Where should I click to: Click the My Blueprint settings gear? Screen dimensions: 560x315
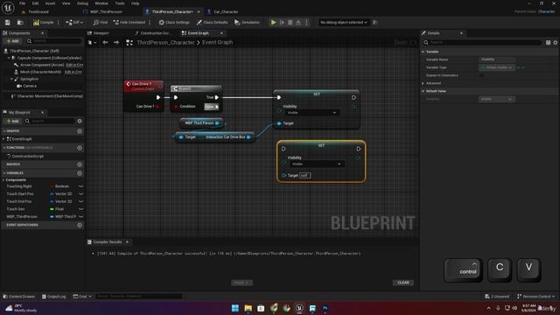coord(80,121)
